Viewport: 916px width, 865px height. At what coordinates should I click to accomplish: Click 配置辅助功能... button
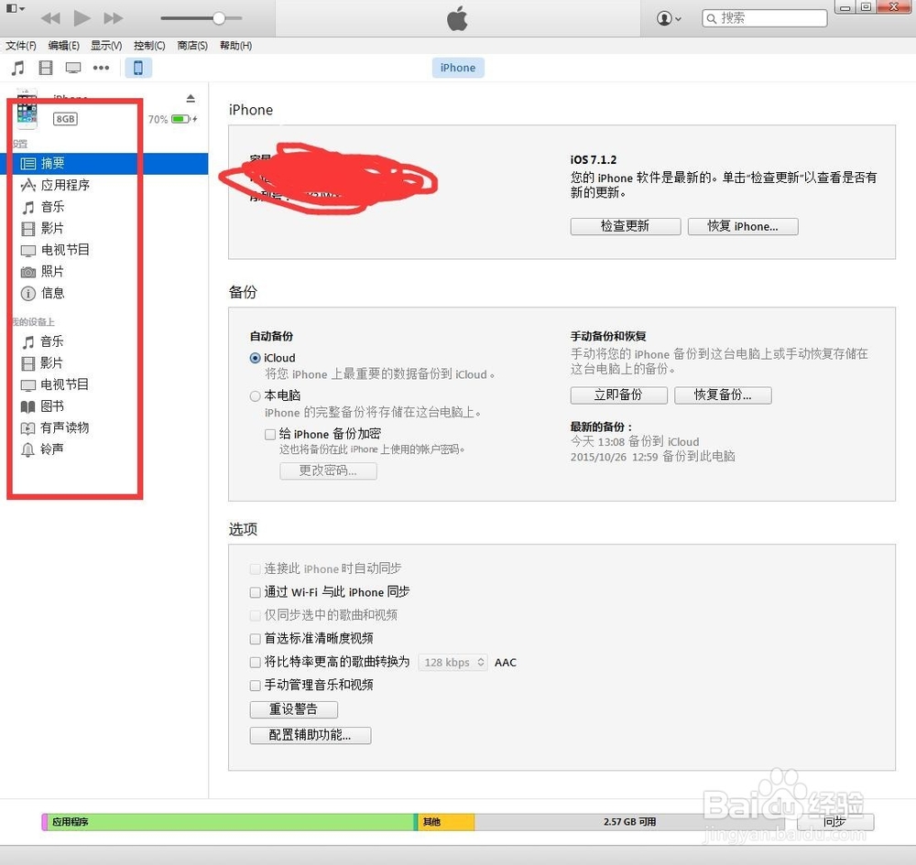(310, 735)
